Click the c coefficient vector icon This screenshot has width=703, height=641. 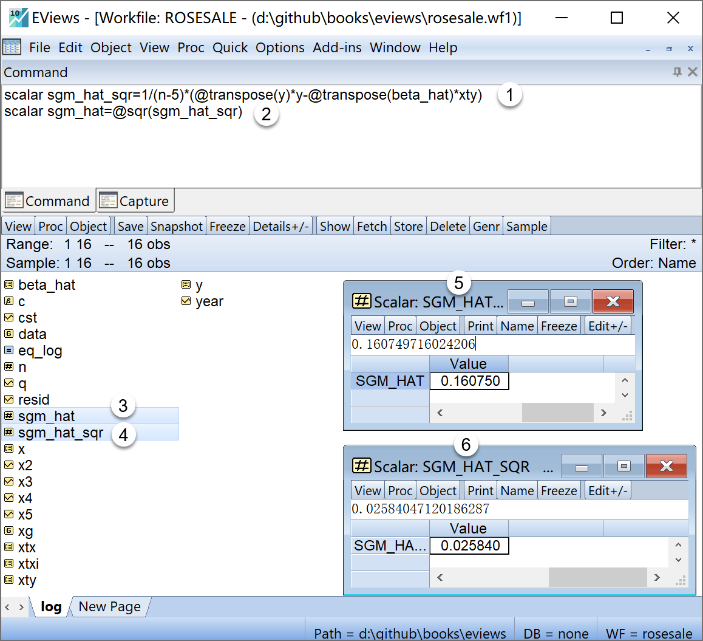pyautogui.click(x=8, y=301)
